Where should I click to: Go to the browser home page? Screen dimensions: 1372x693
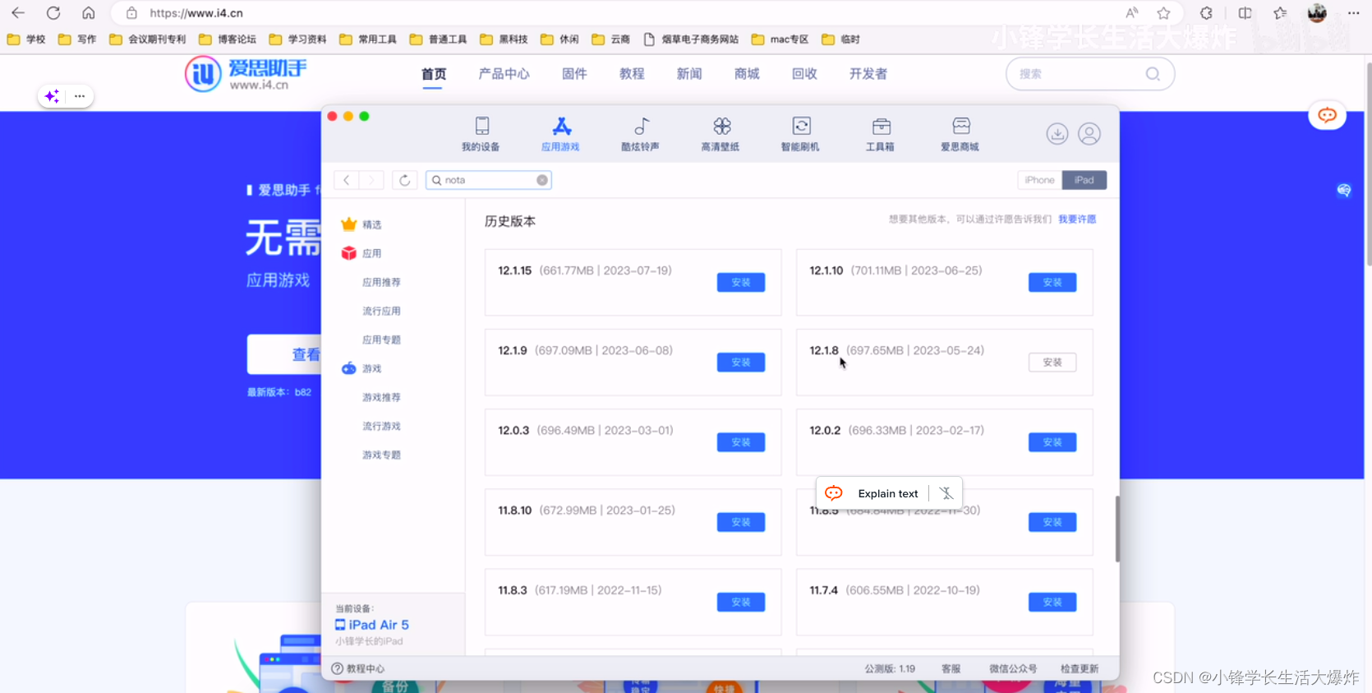tap(89, 13)
